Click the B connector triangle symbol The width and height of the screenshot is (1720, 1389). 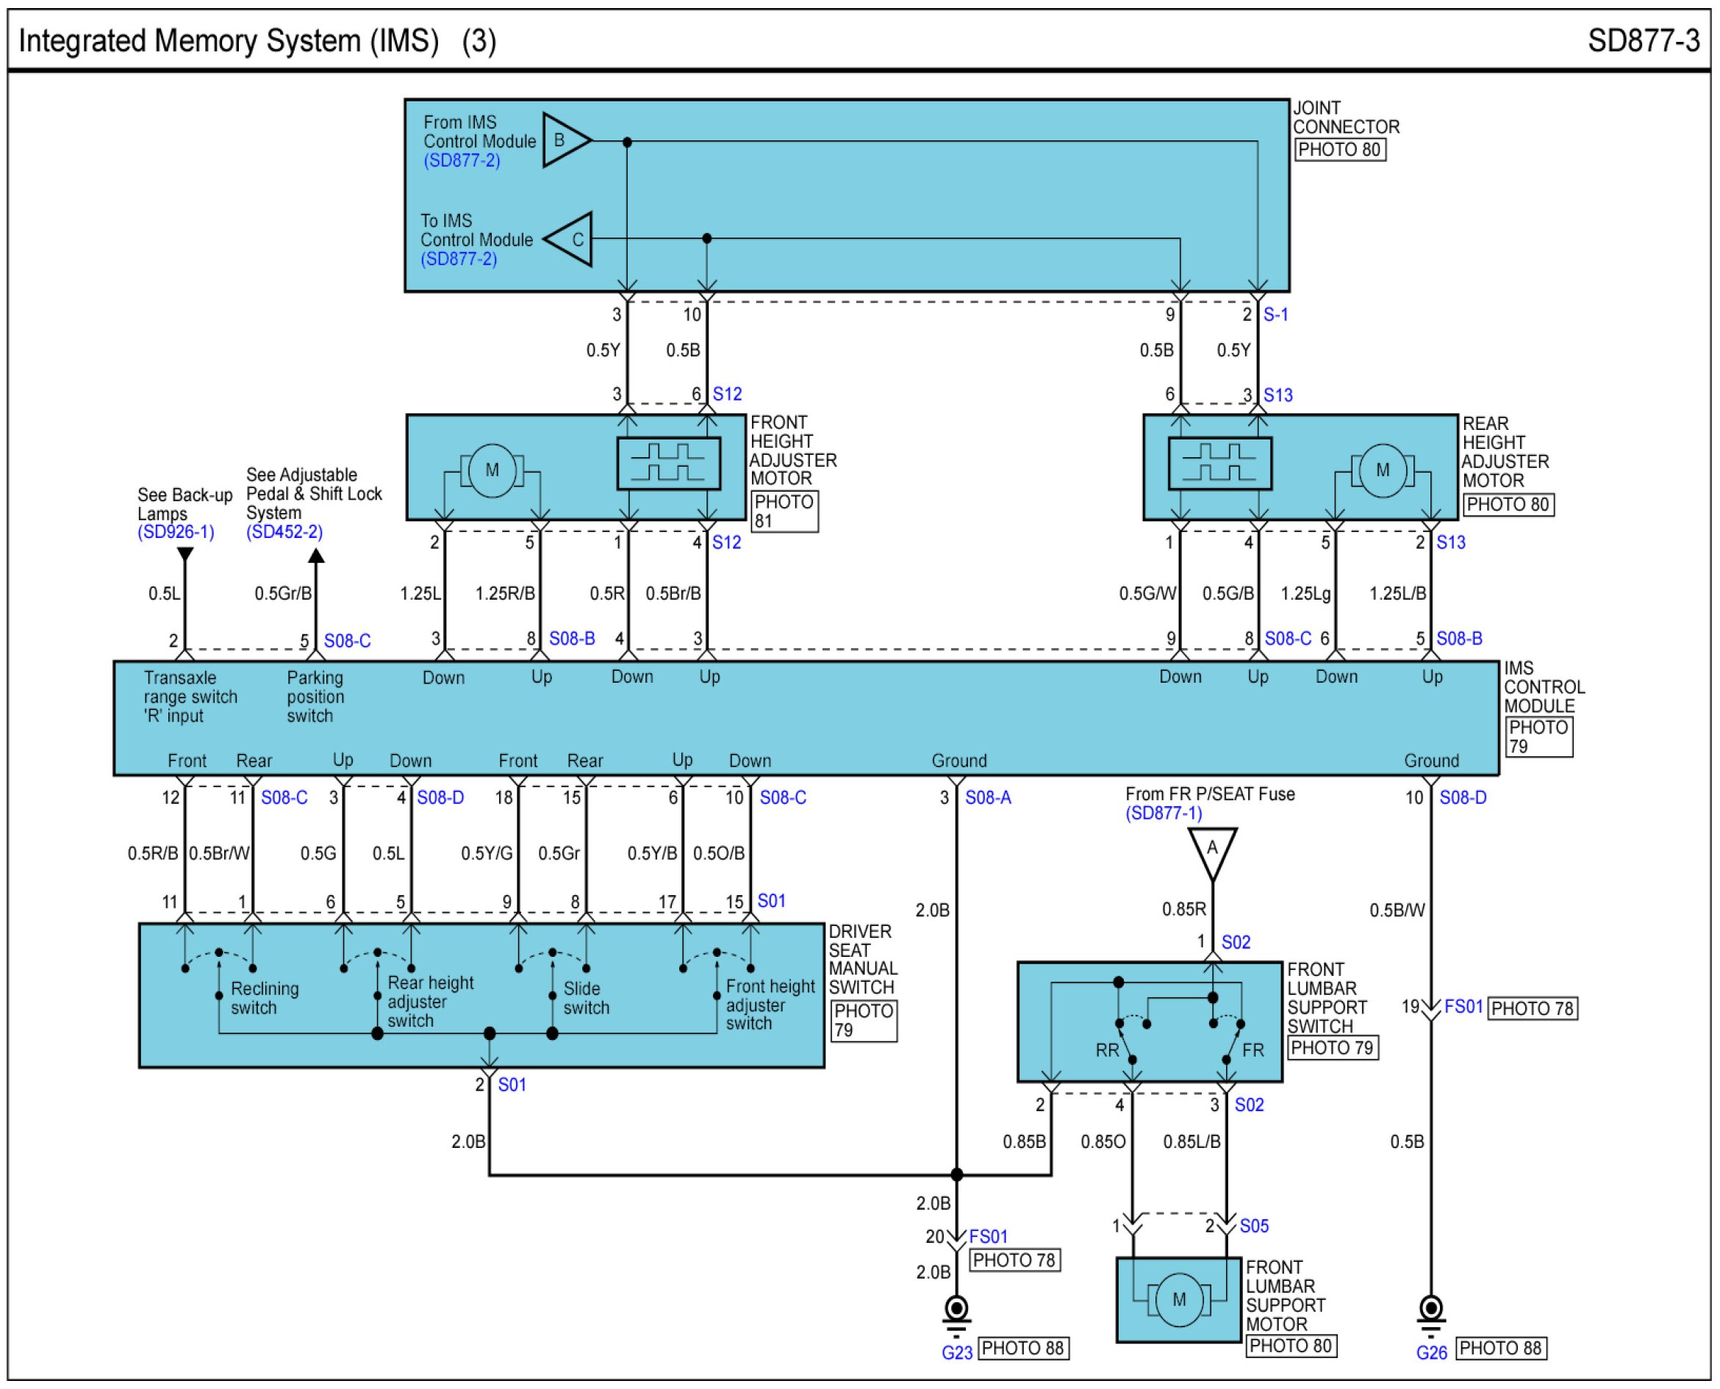pyautogui.click(x=564, y=140)
